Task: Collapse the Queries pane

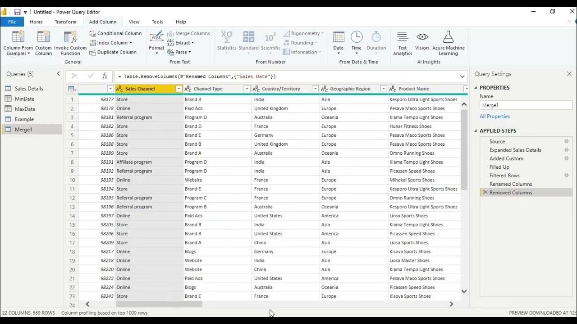Action: pyautogui.click(x=58, y=74)
